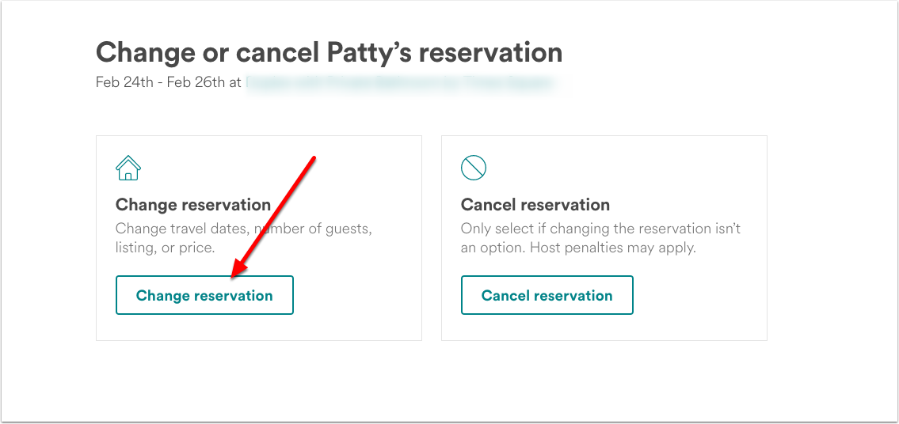Select the teal-outlined Cancel reservation button

pyautogui.click(x=547, y=295)
